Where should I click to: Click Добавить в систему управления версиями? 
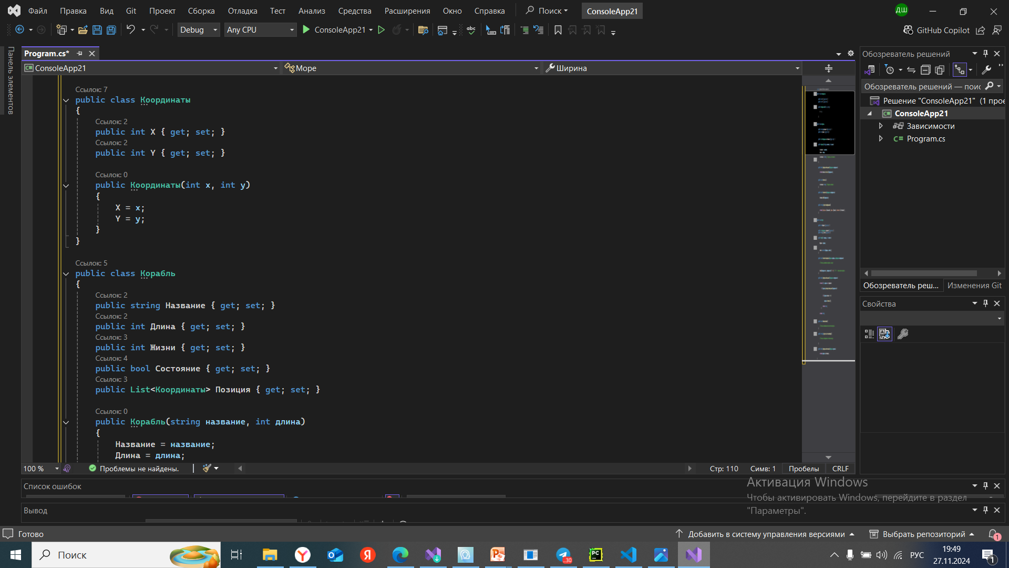765,534
